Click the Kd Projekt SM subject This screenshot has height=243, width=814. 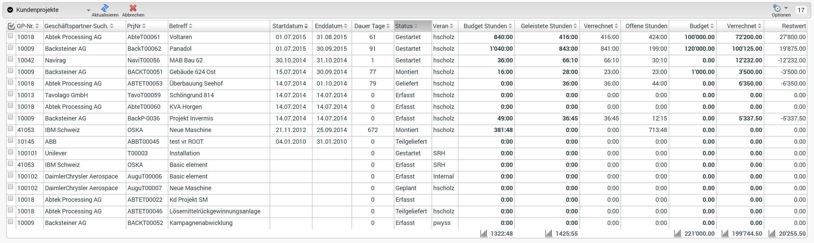pos(188,200)
